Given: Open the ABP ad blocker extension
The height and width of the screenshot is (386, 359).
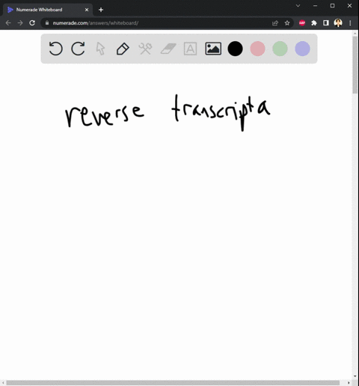Looking at the screenshot, I should (302, 23).
